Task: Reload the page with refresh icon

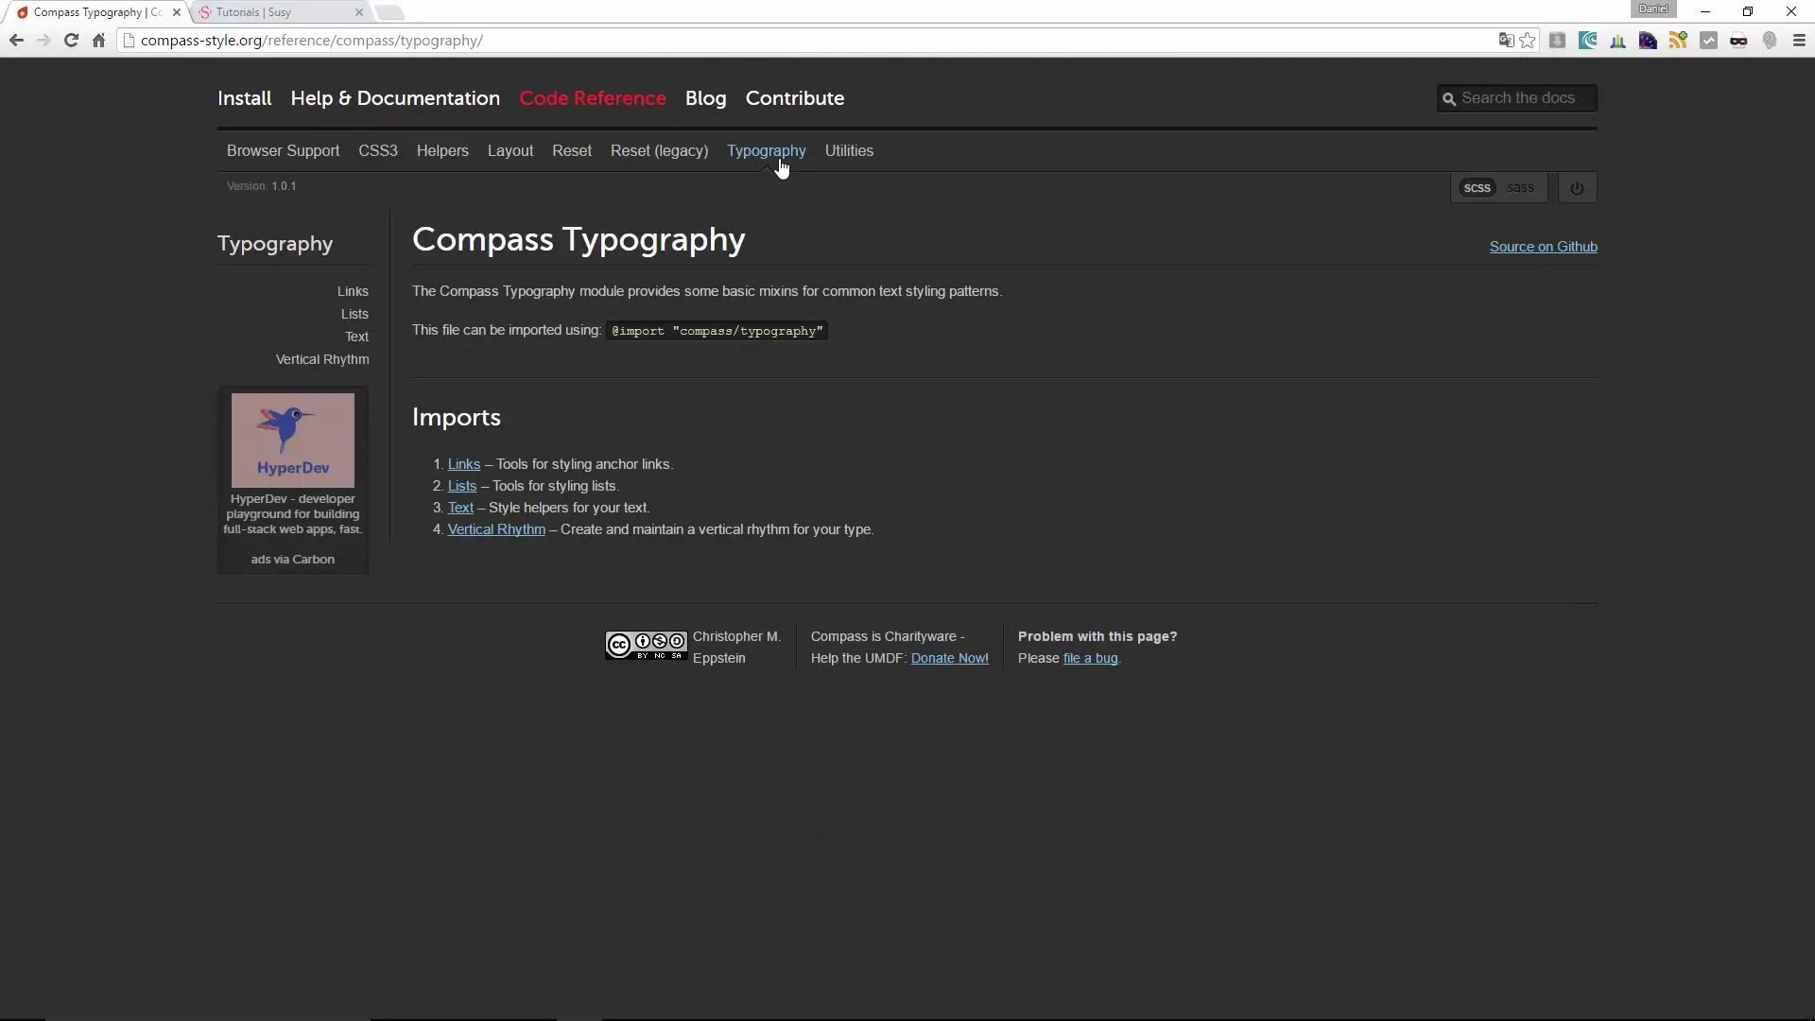Action: [x=71, y=41]
